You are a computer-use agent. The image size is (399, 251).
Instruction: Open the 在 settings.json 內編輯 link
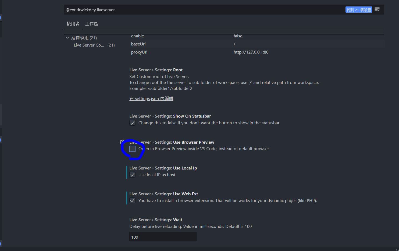(151, 98)
